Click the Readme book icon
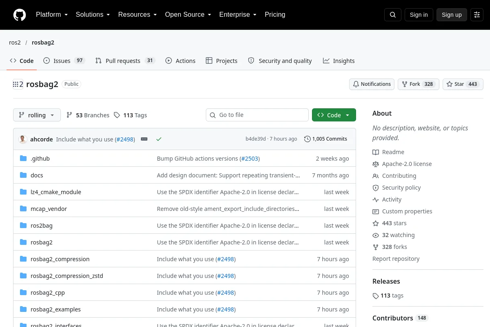Viewport: 490px width, 327px height. click(x=376, y=152)
